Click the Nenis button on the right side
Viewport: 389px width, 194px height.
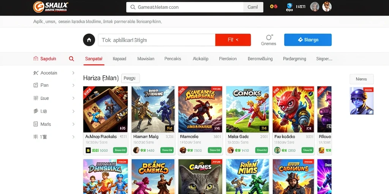click(x=362, y=79)
